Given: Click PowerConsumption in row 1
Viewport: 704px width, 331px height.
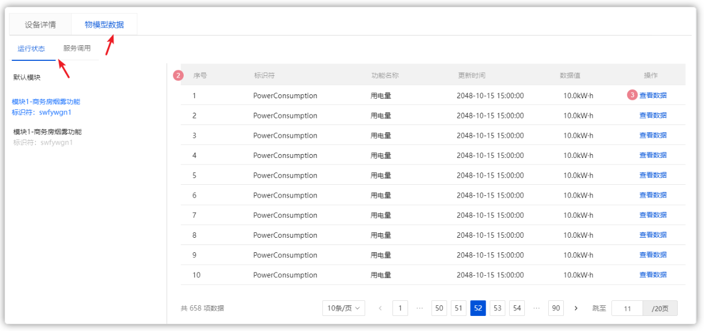Looking at the screenshot, I should tap(285, 95).
